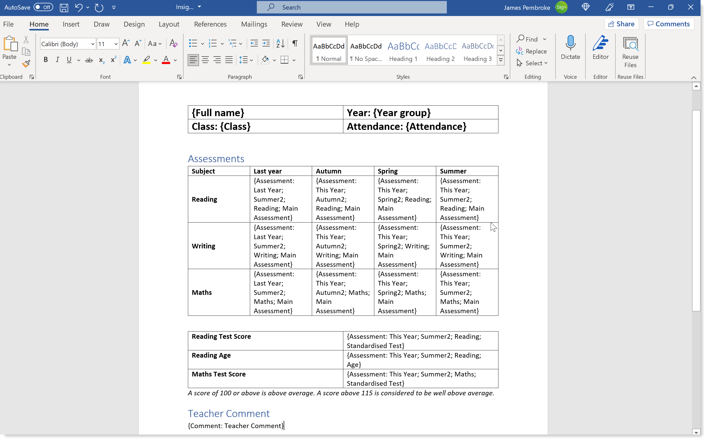
Task: Click the Copy icon
Action: tap(26, 52)
